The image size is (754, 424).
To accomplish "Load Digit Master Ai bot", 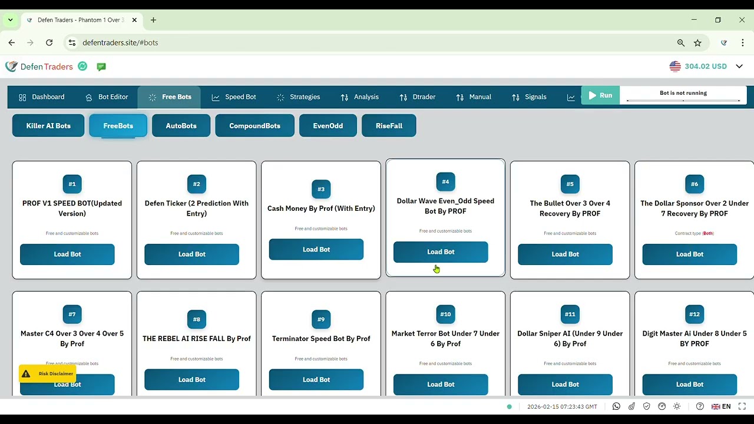I will click(x=690, y=385).
